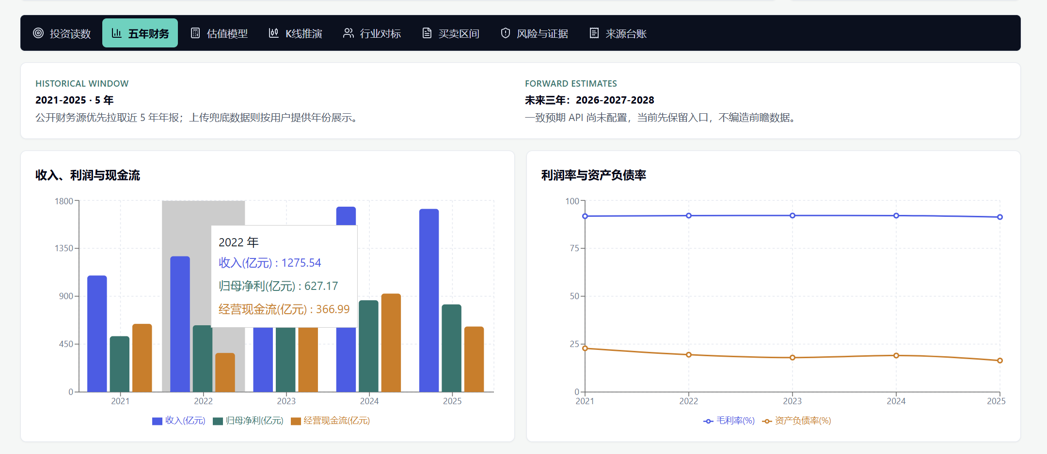Viewport: 1047px width, 454px height.
Task: Click the 2023 资产负债率 line data point
Action: coord(793,358)
